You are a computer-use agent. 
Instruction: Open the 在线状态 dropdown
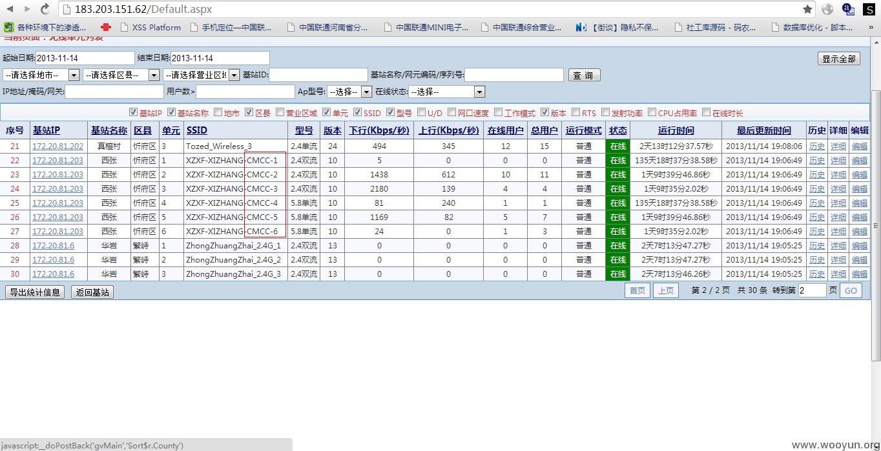pyautogui.click(x=446, y=92)
